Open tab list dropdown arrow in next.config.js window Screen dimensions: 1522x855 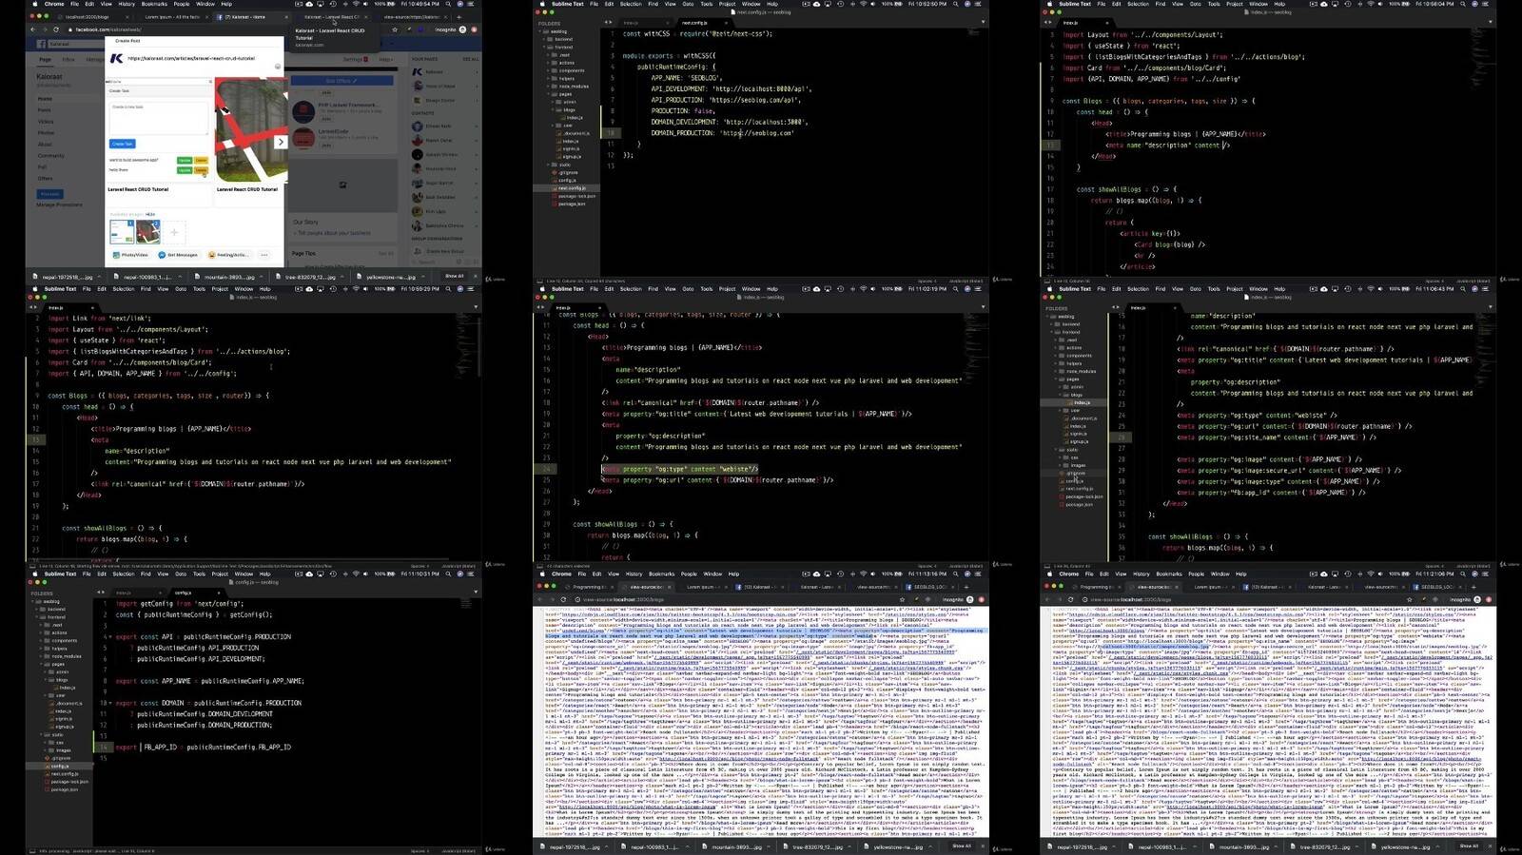pyautogui.click(x=982, y=22)
